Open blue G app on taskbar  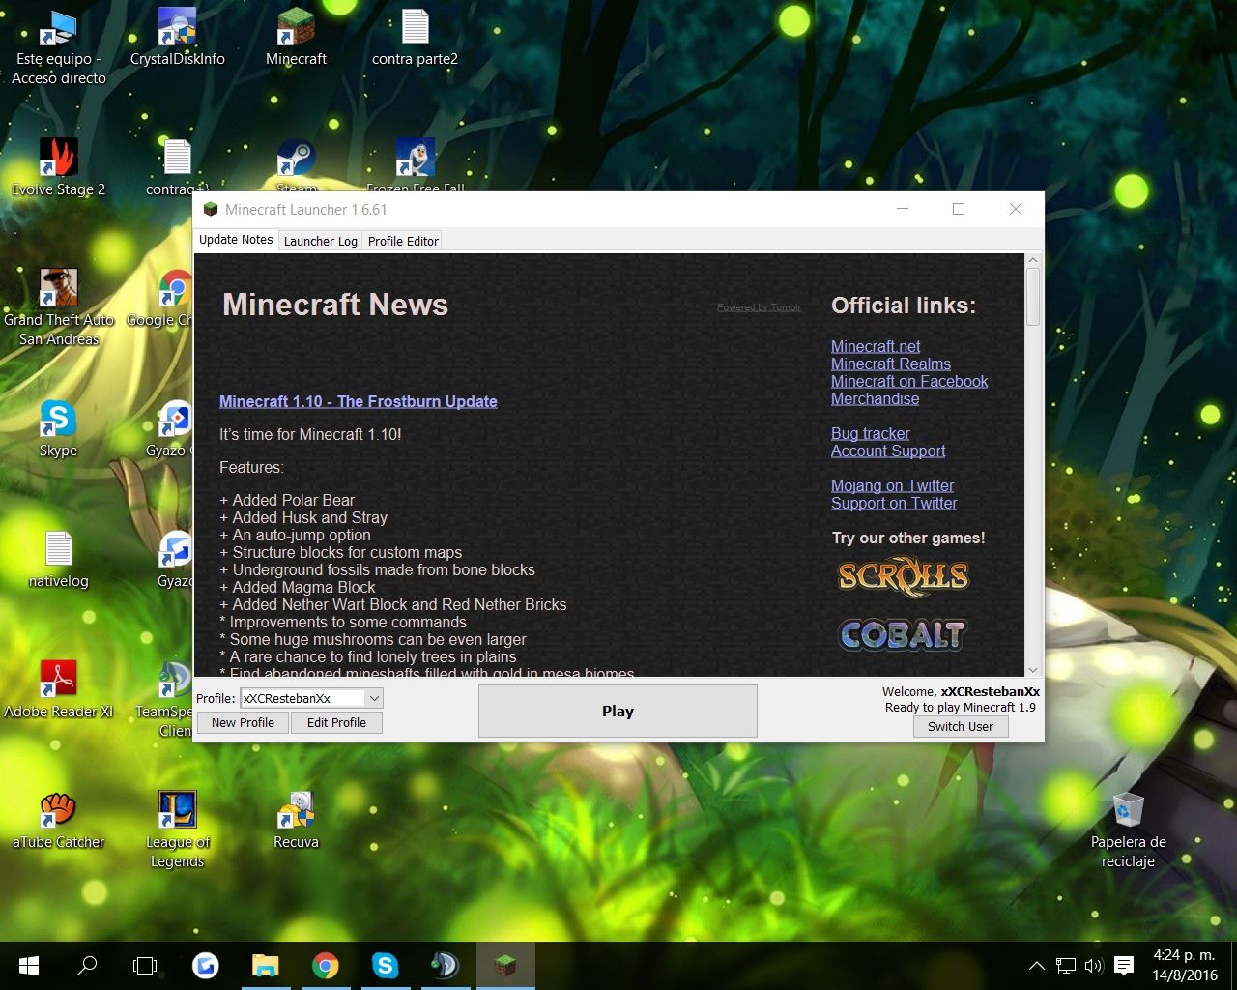click(205, 966)
